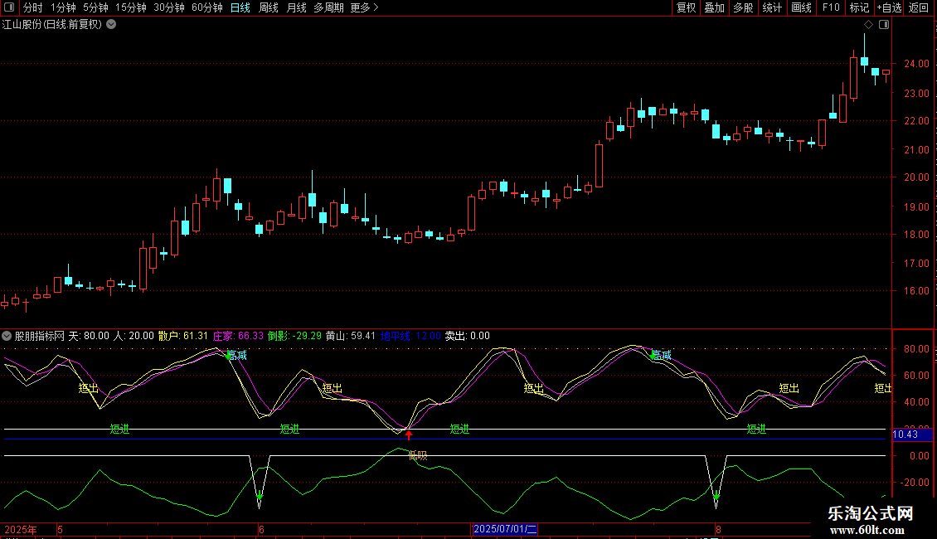This screenshot has width=937, height=539.
Task: Click the F10 company info button
Action: 831,8
